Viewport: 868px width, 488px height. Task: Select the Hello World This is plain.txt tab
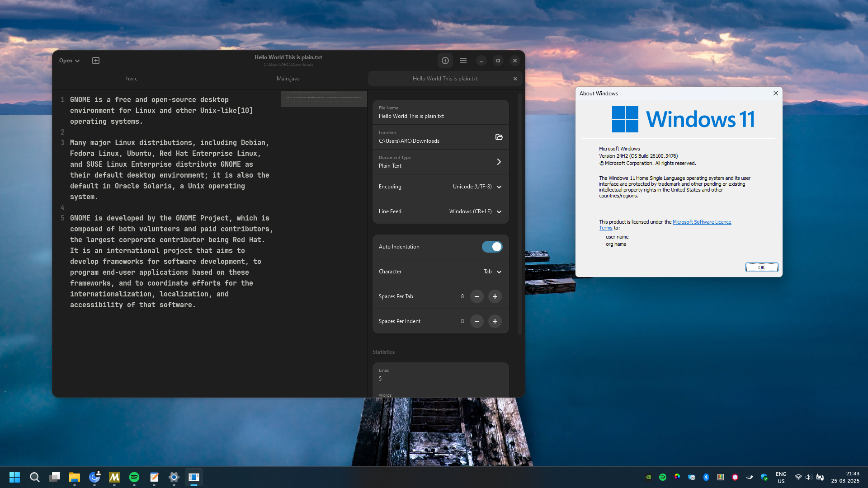pos(445,79)
